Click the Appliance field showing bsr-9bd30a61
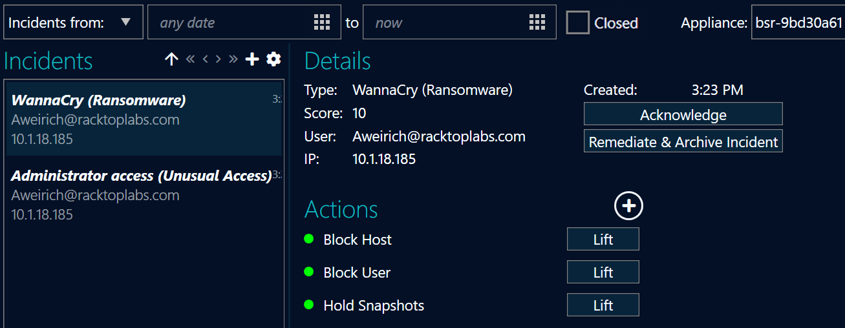 point(798,23)
